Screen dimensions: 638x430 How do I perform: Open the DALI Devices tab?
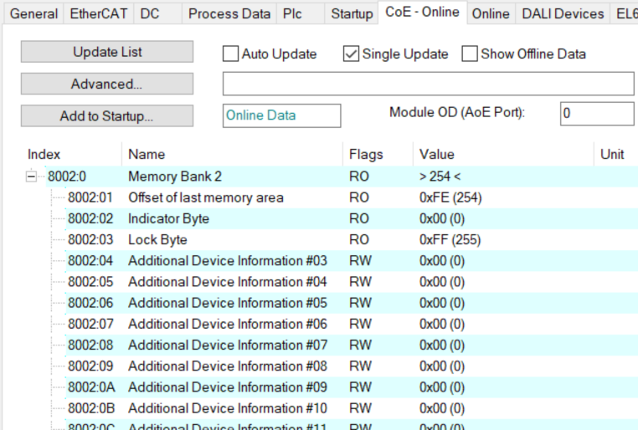[x=562, y=13]
